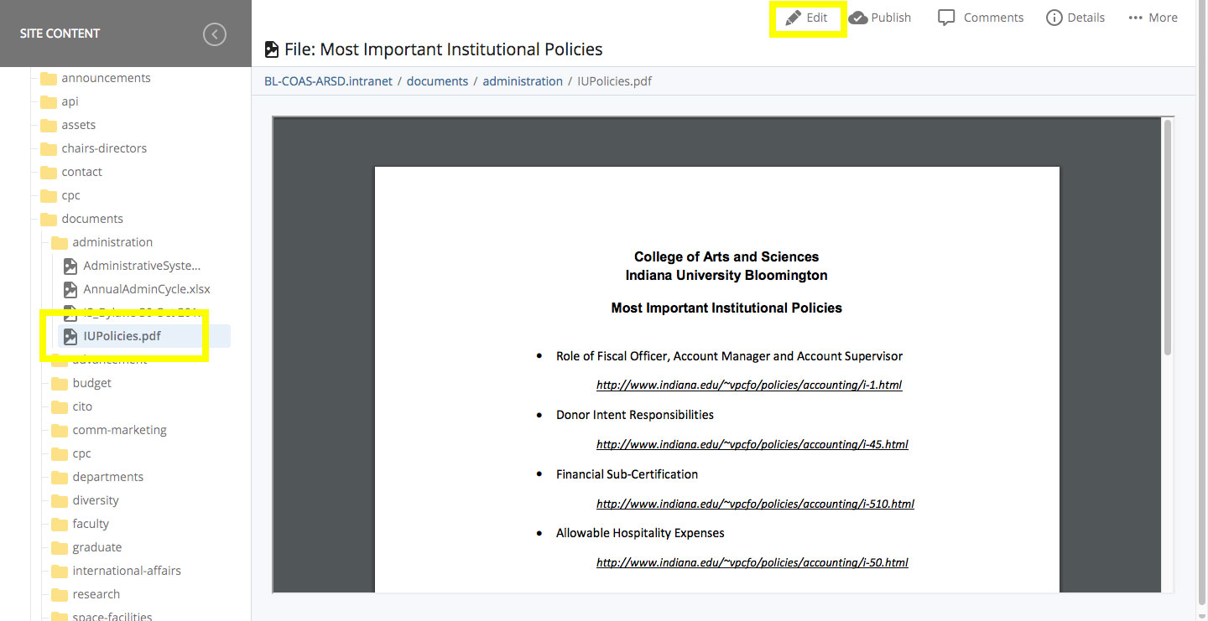1208x621 pixels.
Task: Open the assets folder label
Action: (78, 125)
